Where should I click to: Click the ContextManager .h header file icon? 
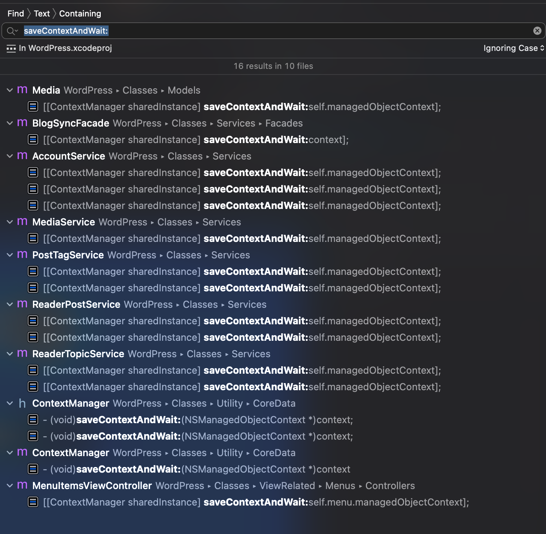(x=22, y=403)
